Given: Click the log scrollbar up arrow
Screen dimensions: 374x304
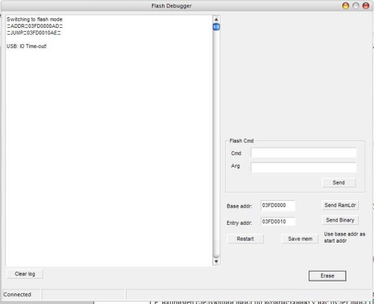Looking at the screenshot, I should click(216, 20).
